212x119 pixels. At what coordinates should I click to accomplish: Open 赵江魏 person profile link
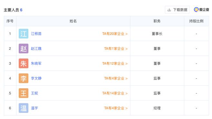tap(36, 49)
